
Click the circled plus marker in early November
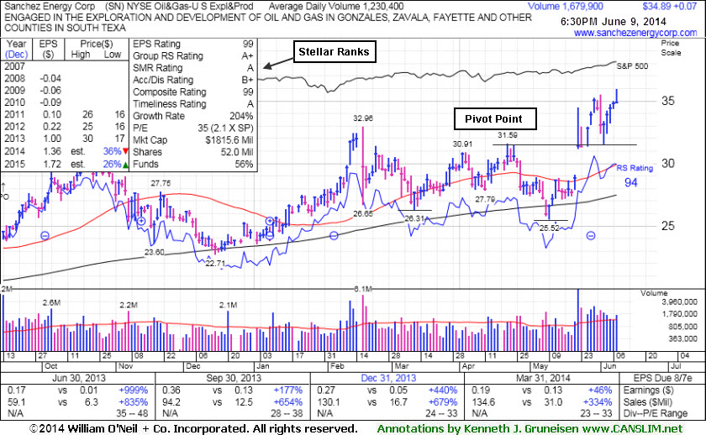tap(141, 221)
